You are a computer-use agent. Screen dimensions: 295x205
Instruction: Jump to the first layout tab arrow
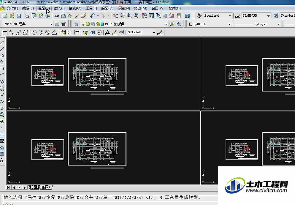click(9, 187)
